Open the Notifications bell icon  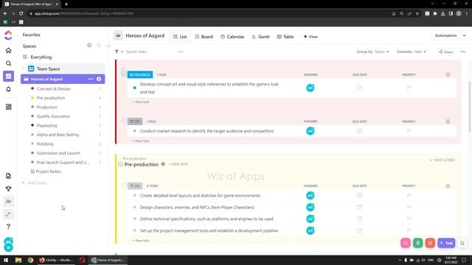tap(8, 89)
